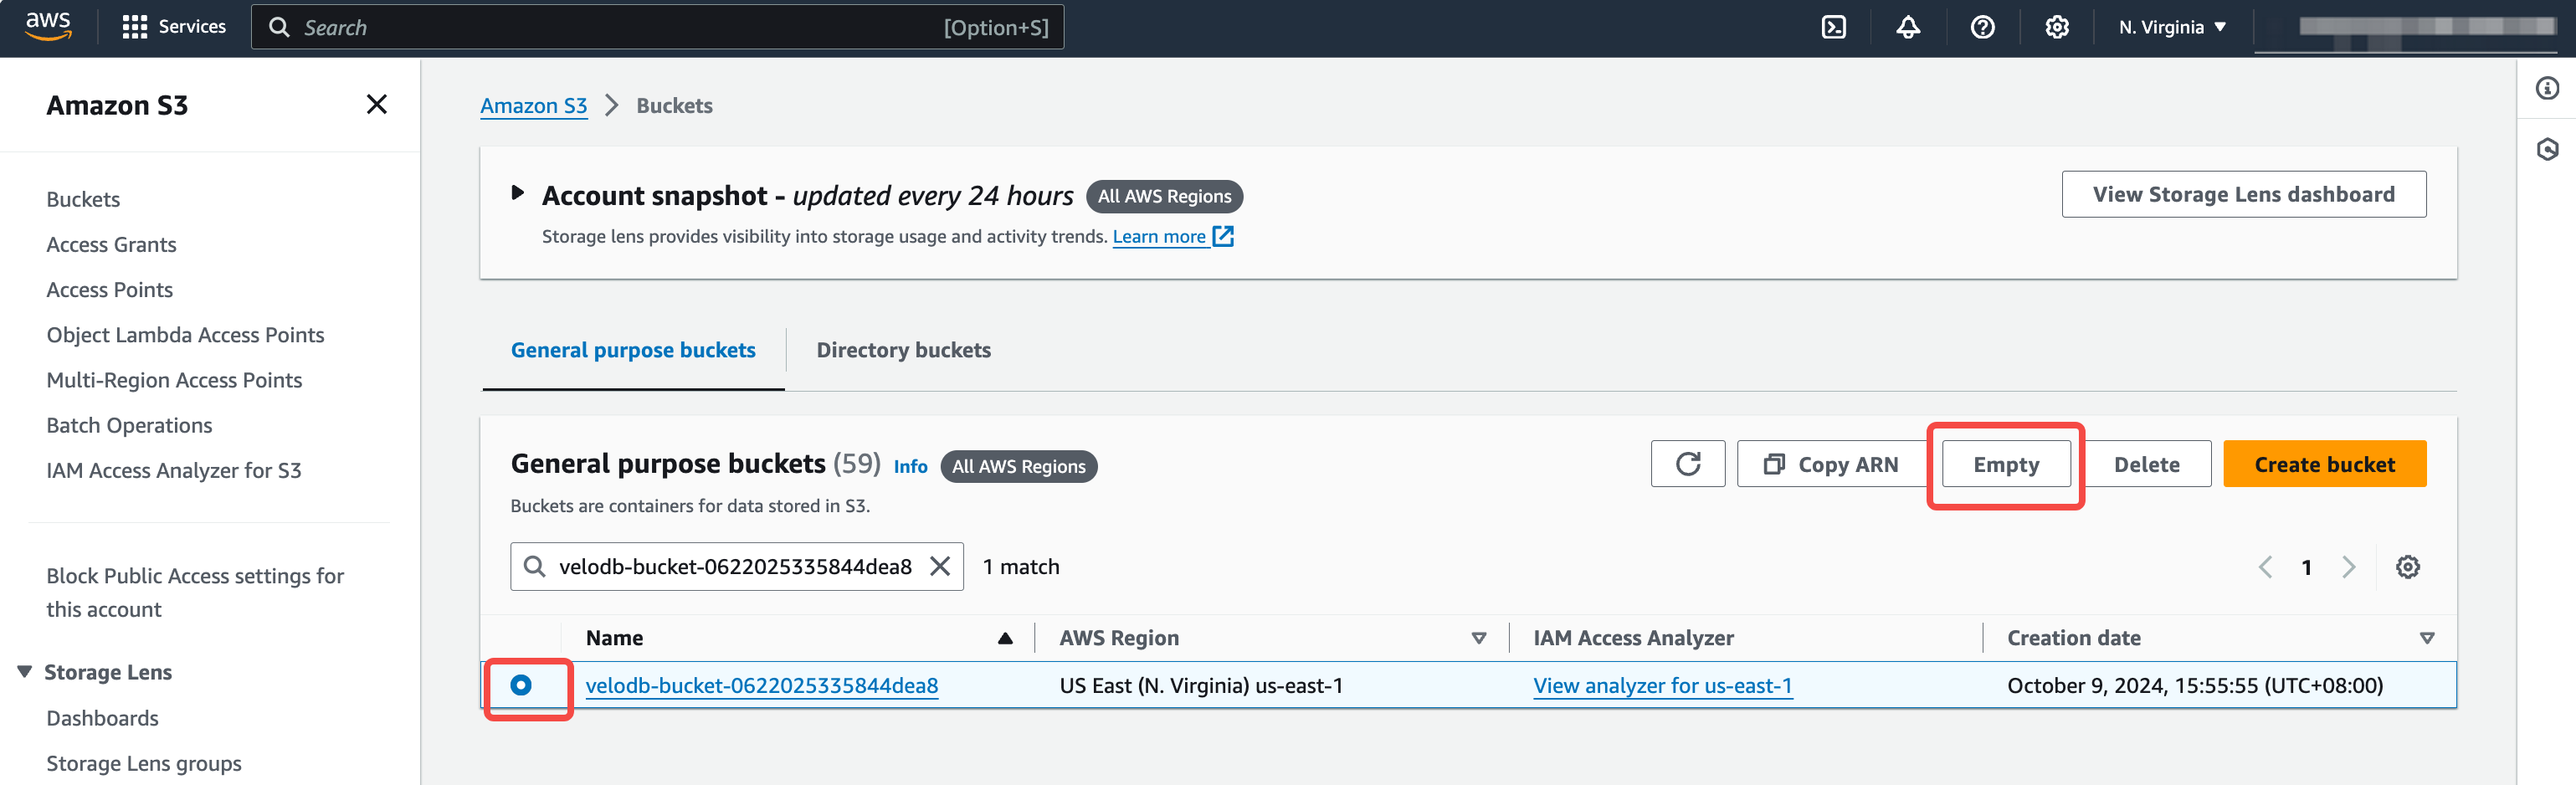Select the velodb-bucket radio button
Image resolution: width=2576 pixels, height=785 pixels.
(x=521, y=685)
